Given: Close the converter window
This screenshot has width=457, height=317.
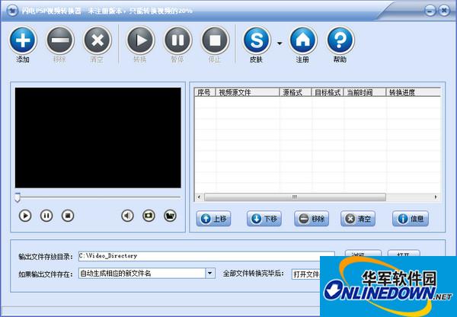Looking at the screenshot, I should (444, 11).
